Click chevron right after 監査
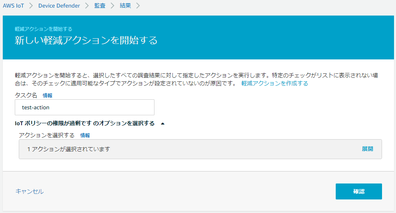The width and height of the screenshot is (396, 213). [x=113, y=6]
